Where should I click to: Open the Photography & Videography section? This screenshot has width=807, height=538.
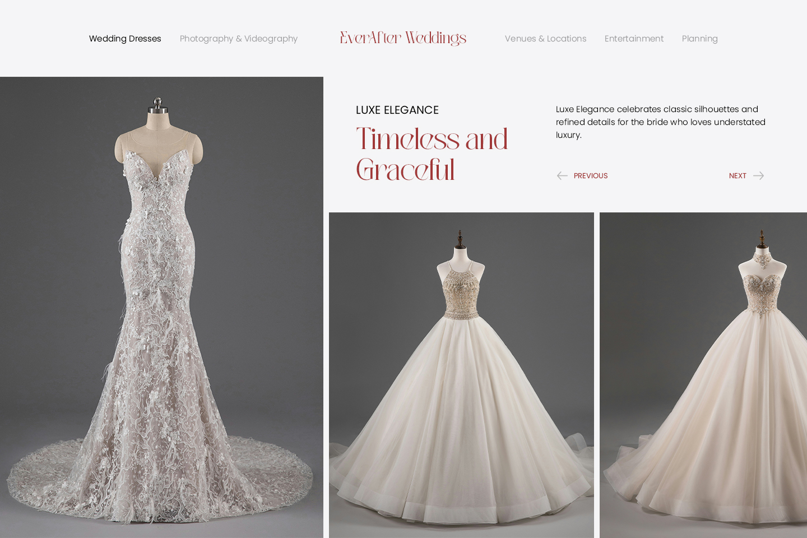[239, 39]
